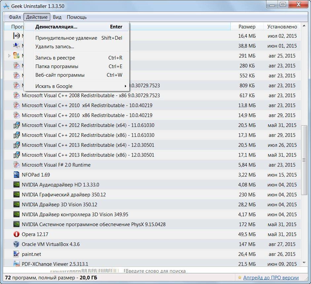Click the icon in the 38,8 МБ row
This screenshot has height=284, width=311.
point(16,46)
